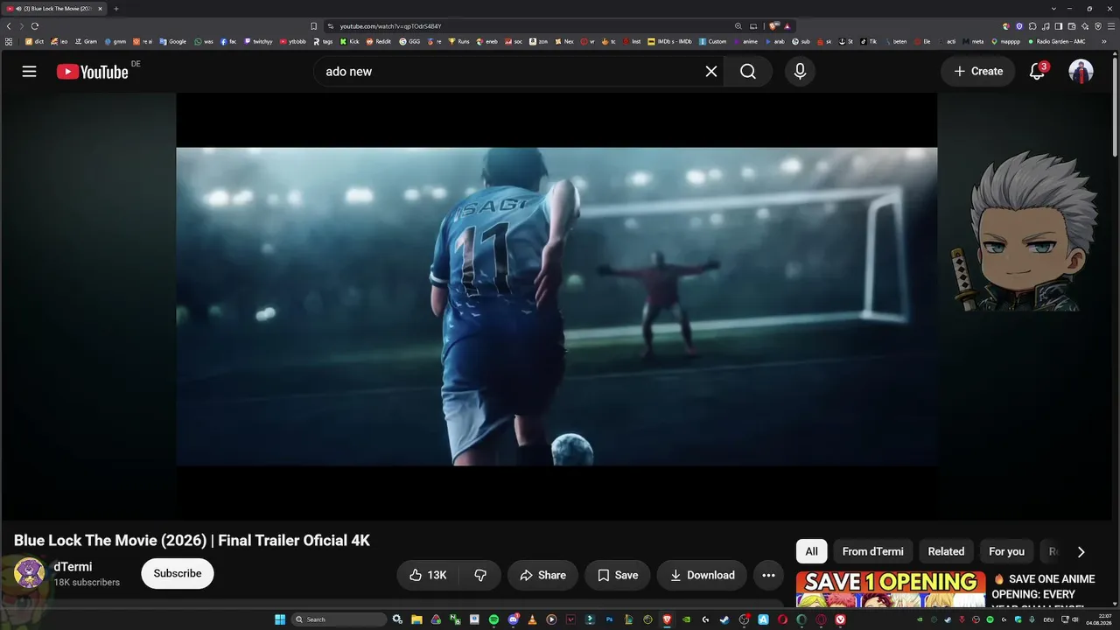The height and width of the screenshot is (630, 1120).
Task: Open the 'IMDb s - IMDb' bookmark
Action: pos(669,41)
